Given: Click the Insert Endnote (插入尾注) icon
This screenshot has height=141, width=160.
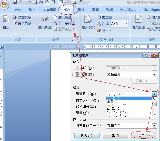Looking at the screenshot, I should tap(55, 17).
